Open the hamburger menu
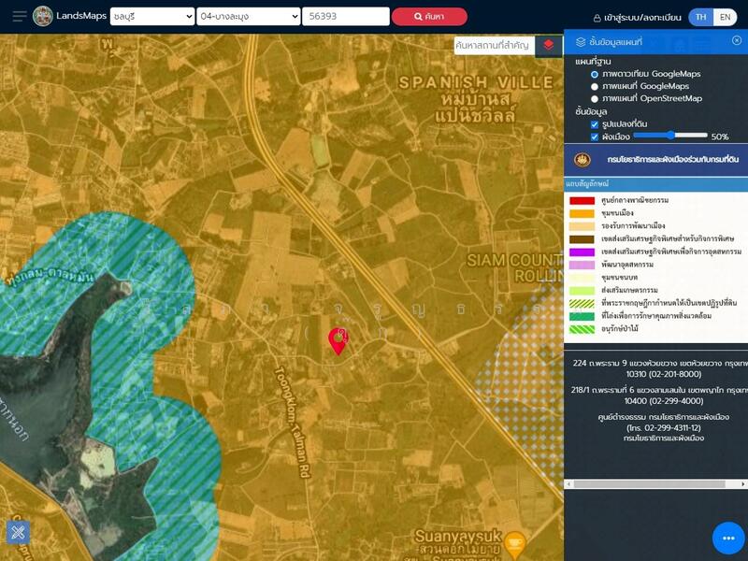Image resolution: width=748 pixels, height=561 pixels. point(19,16)
